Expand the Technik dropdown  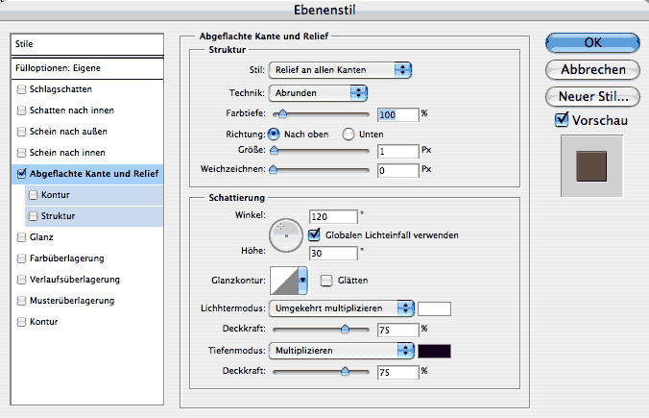318,92
